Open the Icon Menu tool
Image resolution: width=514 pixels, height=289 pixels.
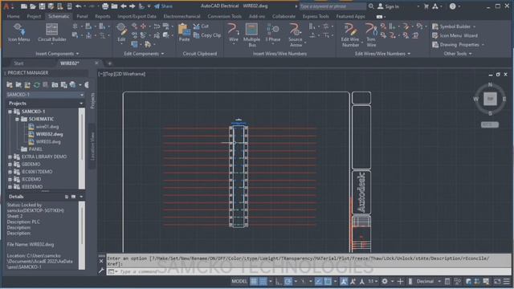click(x=18, y=33)
